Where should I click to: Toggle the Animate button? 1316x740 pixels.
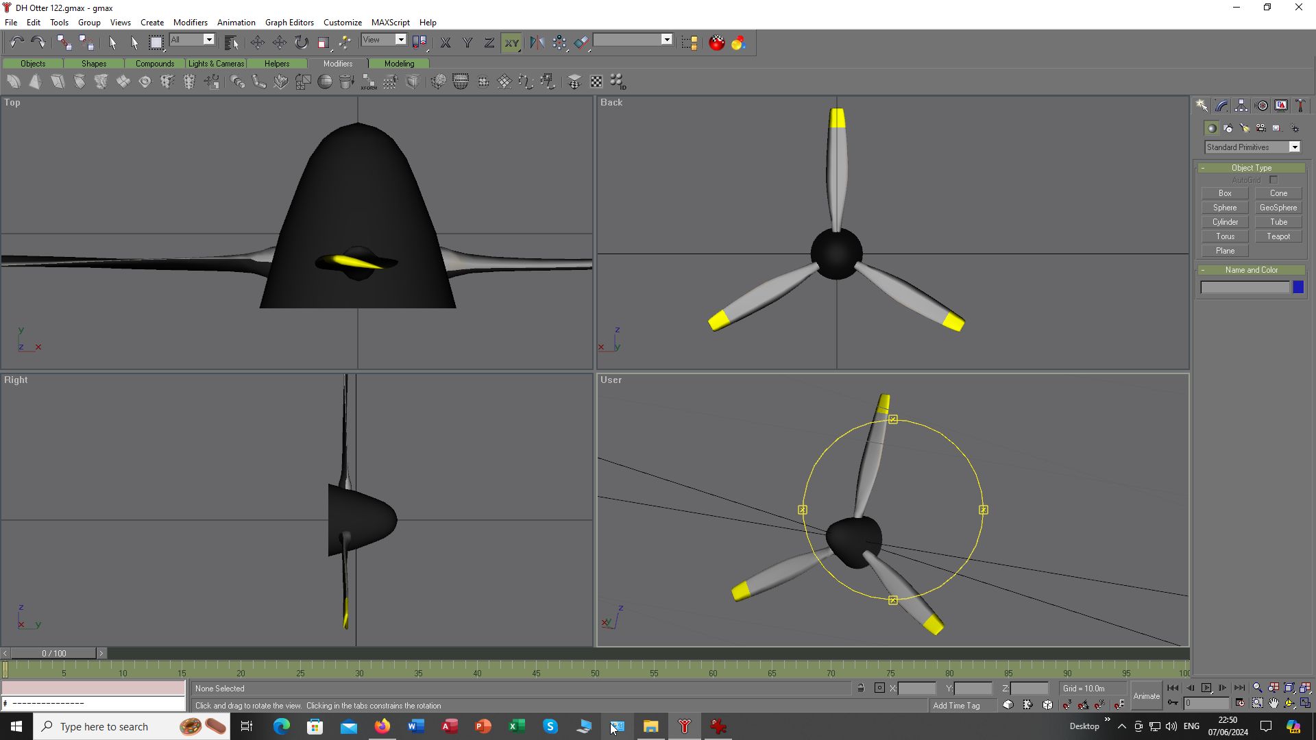tap(1146, 696)
